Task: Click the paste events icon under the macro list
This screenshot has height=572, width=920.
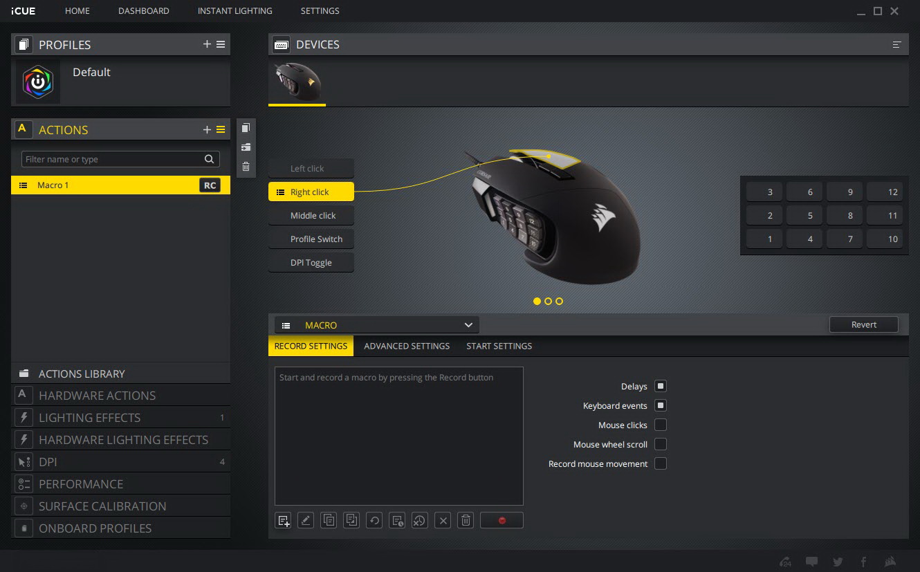Action: click(351, 520)
